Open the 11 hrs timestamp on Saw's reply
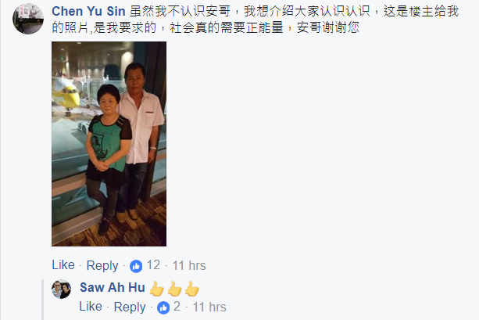This screenshot has width=479, height=320. [x=209, y=307]
